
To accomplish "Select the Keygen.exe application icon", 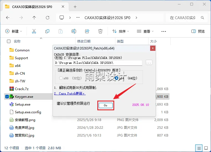I will pos(12,96).
